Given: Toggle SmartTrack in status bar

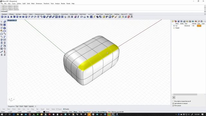Looking at the screenshot, I should 87,112.
